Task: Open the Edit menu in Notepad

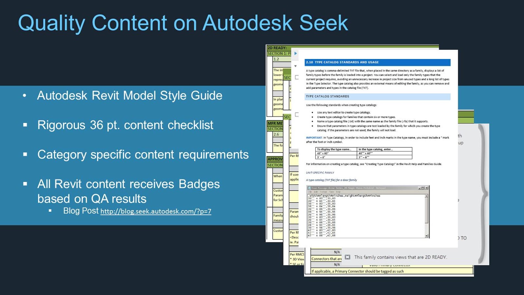Action: (316, 192)
